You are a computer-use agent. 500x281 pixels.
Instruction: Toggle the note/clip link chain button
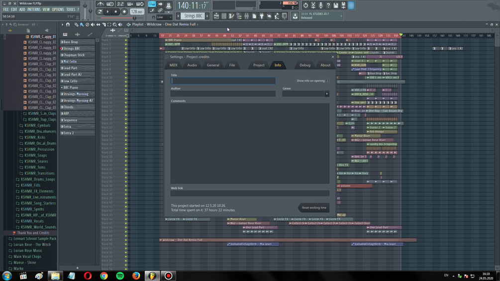tap(160, 10)
